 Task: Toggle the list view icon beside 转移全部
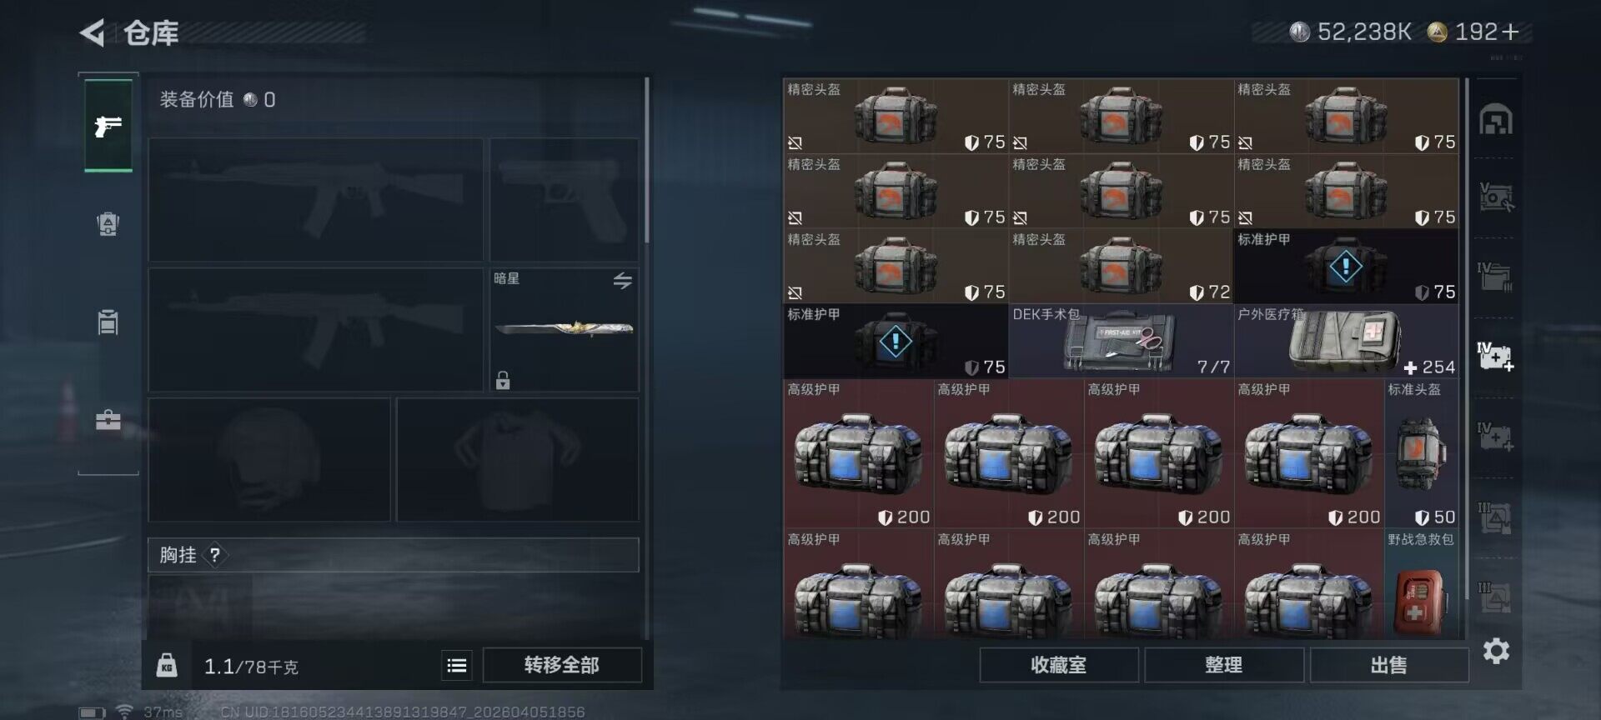457,665
